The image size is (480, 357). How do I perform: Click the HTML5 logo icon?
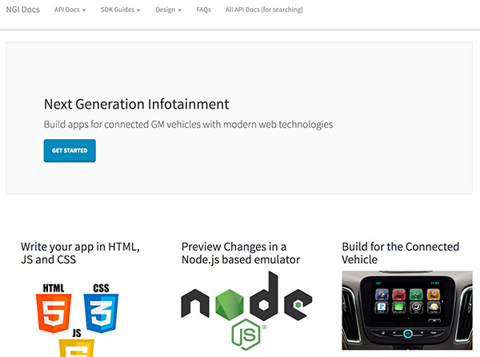pyautogui.click(x=54, y=308)
